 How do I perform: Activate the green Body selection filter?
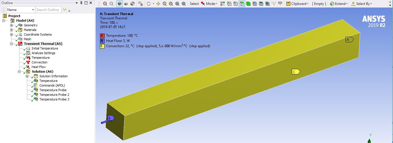pyautogui.click(x=248, y=4)
